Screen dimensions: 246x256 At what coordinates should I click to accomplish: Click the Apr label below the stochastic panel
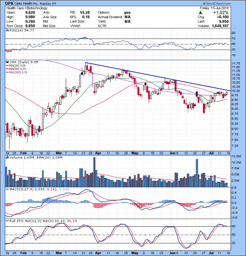[98, 253]
